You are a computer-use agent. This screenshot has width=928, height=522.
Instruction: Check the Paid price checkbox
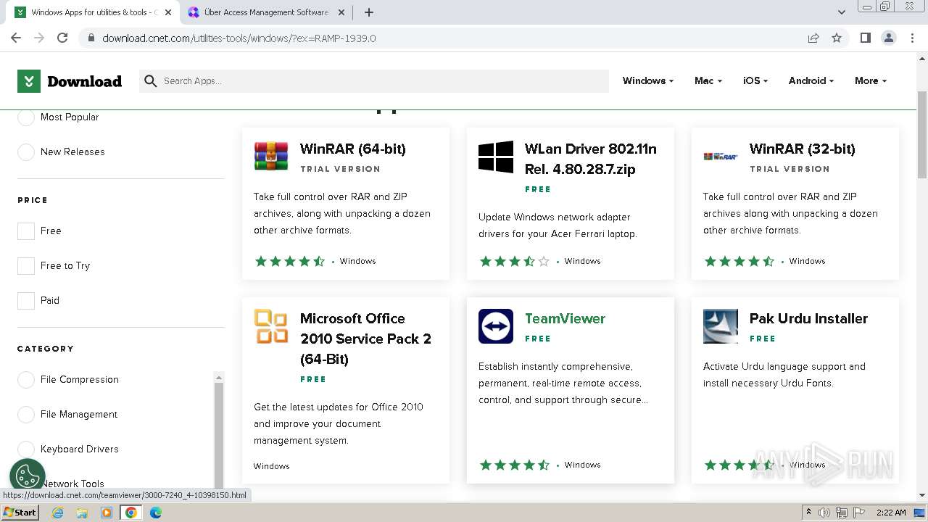click(x=26, y=301)
